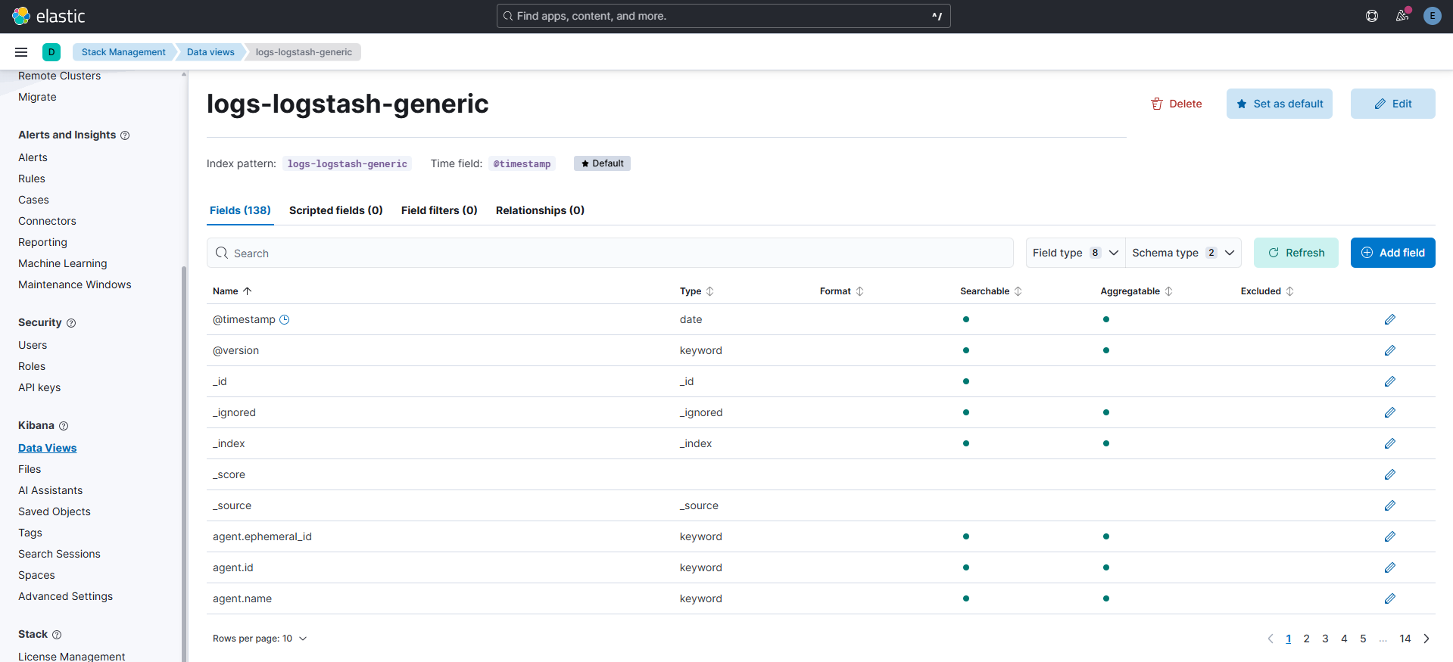Click the fields Search input box
This screenshot has height=662, width=1453.
click(610, 253)
